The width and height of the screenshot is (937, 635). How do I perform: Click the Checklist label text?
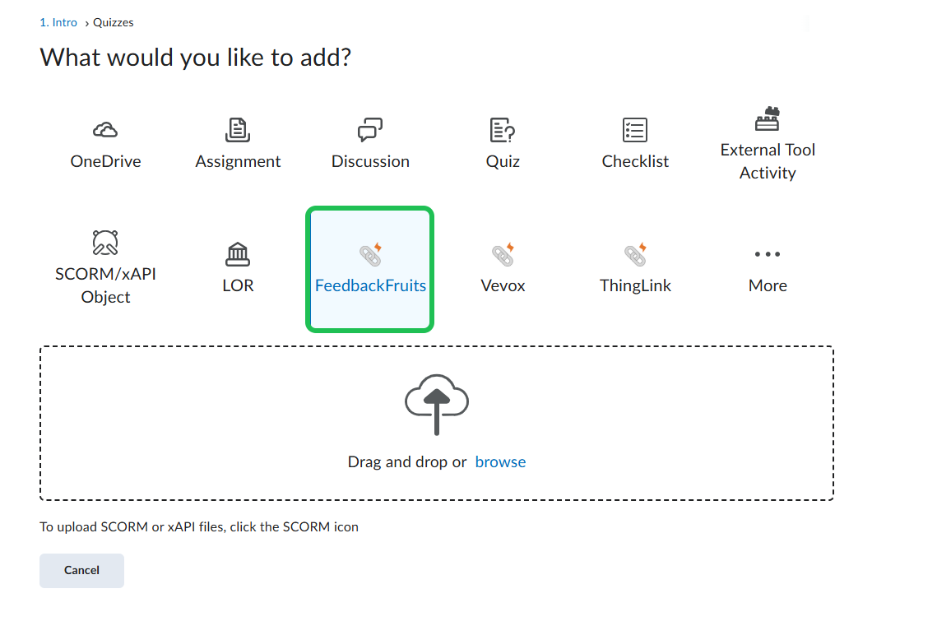coord(635,162)
